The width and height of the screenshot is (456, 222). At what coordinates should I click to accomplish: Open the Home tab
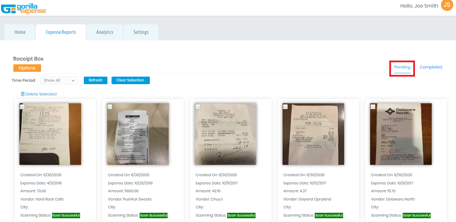tap(20, 32)
